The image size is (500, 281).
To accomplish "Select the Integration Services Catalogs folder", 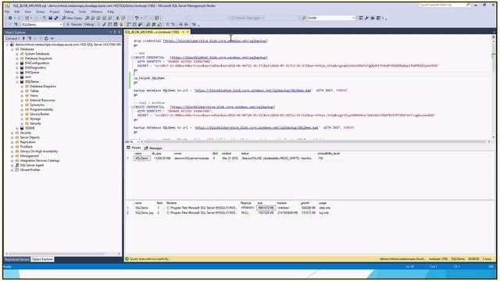I will pos(40,161).
